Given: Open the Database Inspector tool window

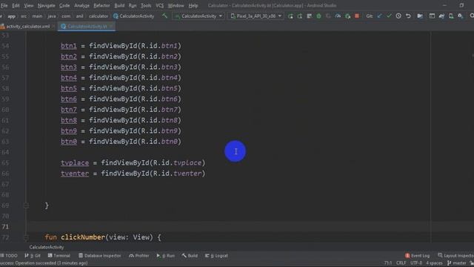Looking at the screenshot, I should (100, 256).
